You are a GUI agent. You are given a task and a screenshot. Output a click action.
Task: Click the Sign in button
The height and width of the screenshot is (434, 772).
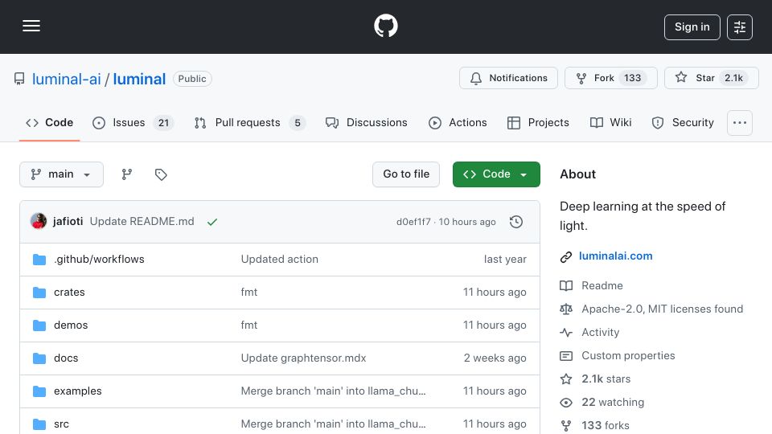[x=692, y=27]
